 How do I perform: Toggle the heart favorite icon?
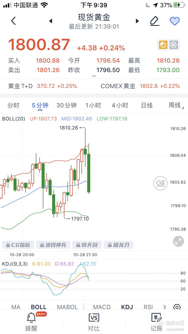[175, 21]
